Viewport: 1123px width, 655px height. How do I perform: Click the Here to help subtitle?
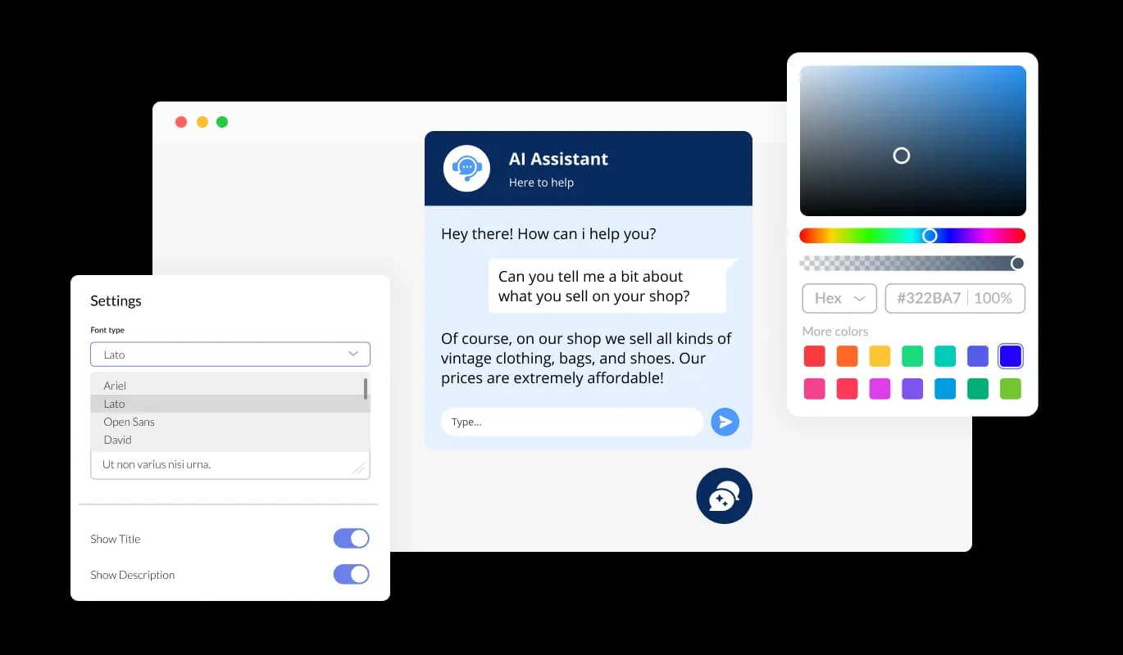point(541,183)
